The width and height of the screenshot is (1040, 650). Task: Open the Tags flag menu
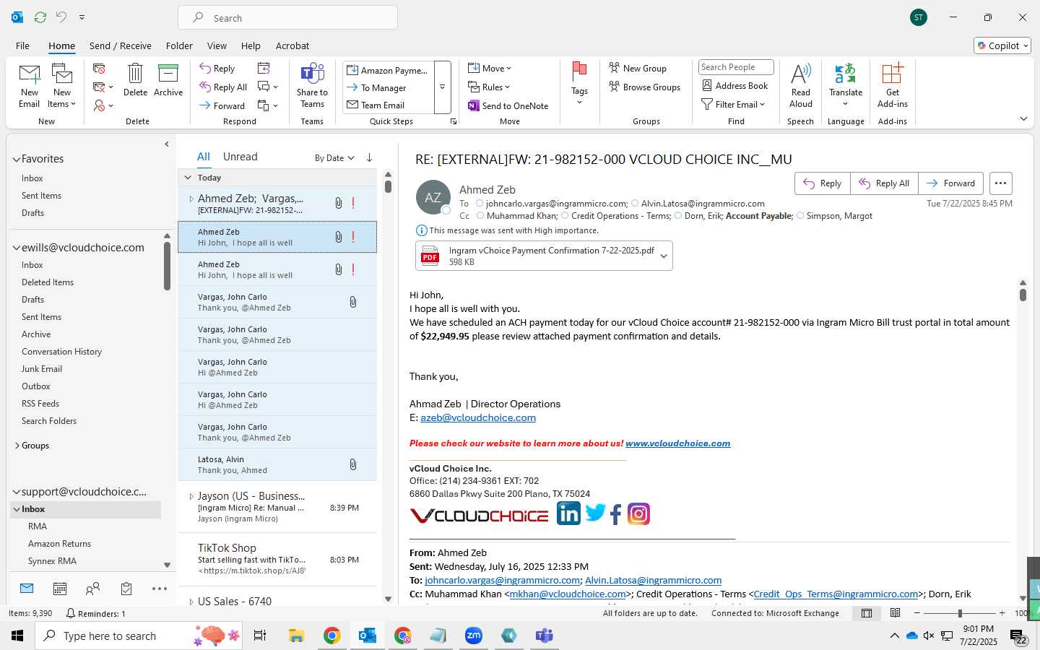[x=579, y=84]
